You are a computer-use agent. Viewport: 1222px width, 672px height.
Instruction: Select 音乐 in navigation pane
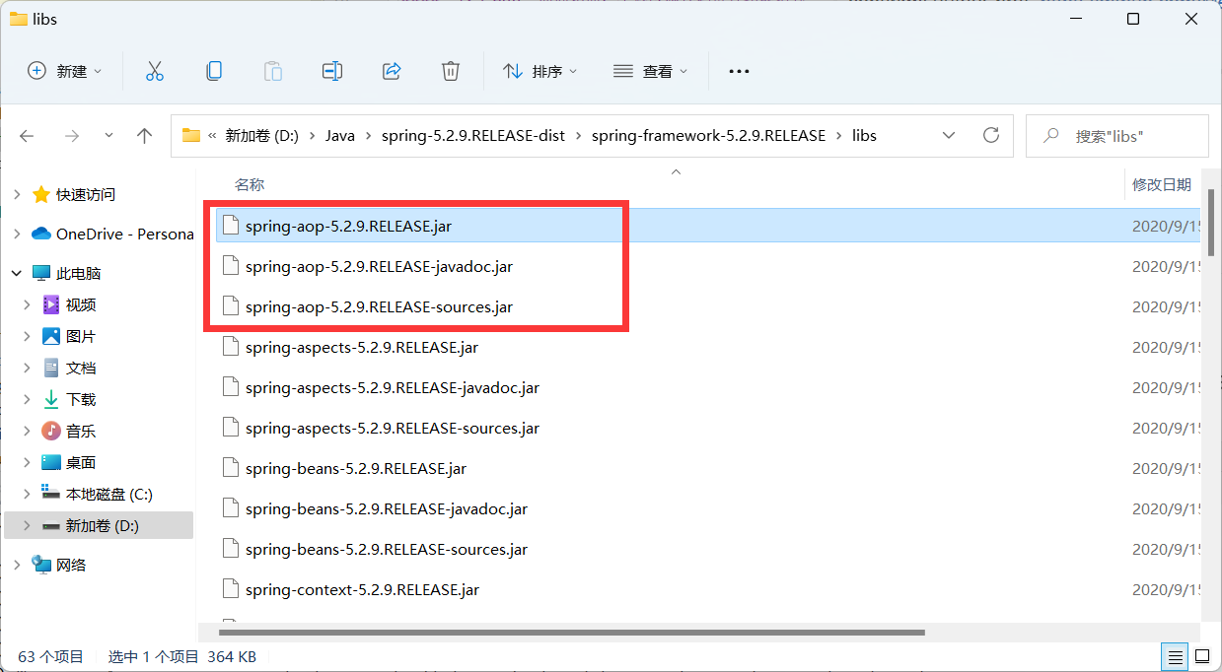pos(81,432)
